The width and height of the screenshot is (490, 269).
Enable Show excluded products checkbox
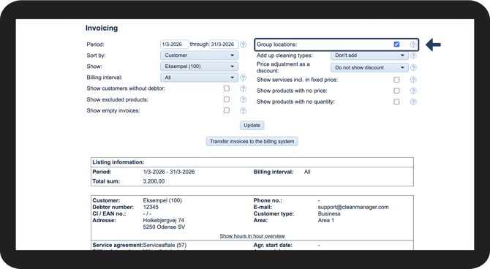tap(227, 99)
